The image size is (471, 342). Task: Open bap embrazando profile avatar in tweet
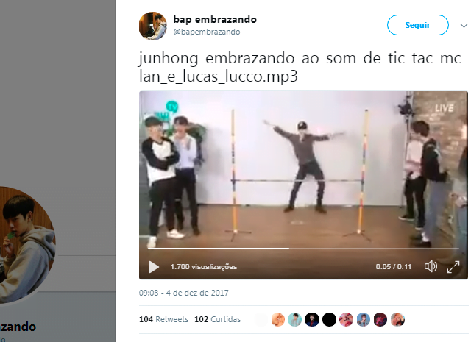[x=153, y=26]
